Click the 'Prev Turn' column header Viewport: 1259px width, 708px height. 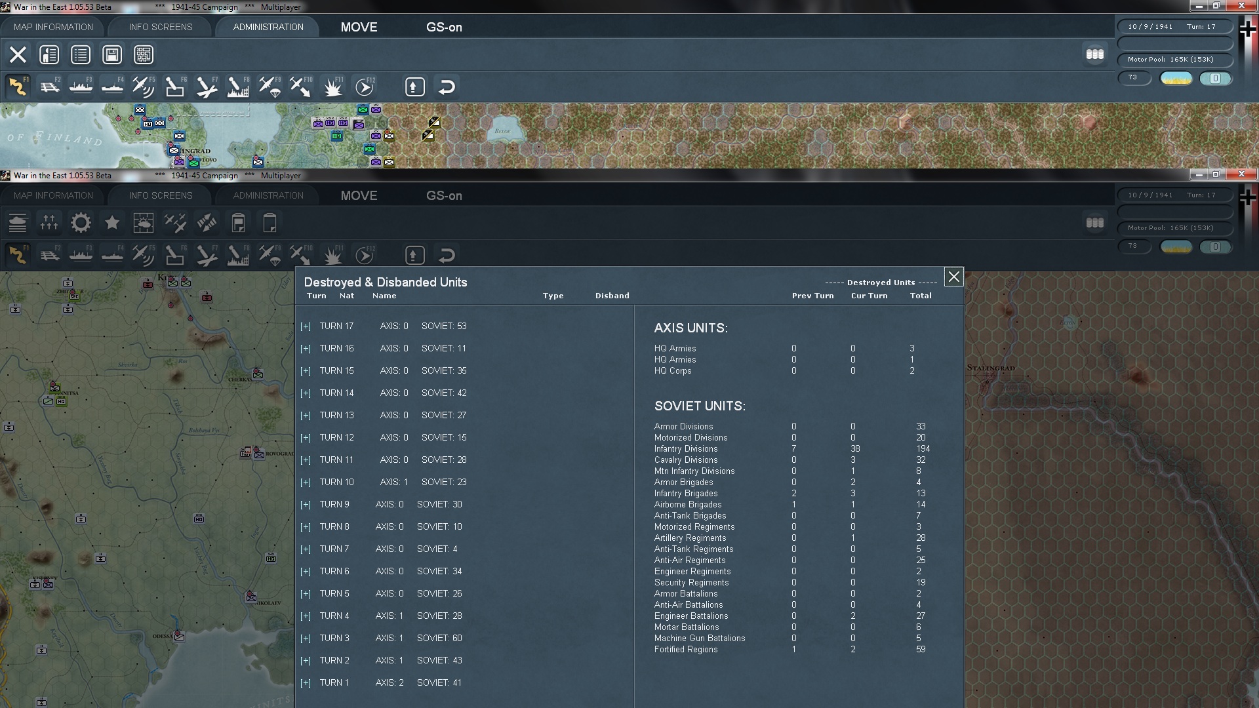(x=812, y=296)
